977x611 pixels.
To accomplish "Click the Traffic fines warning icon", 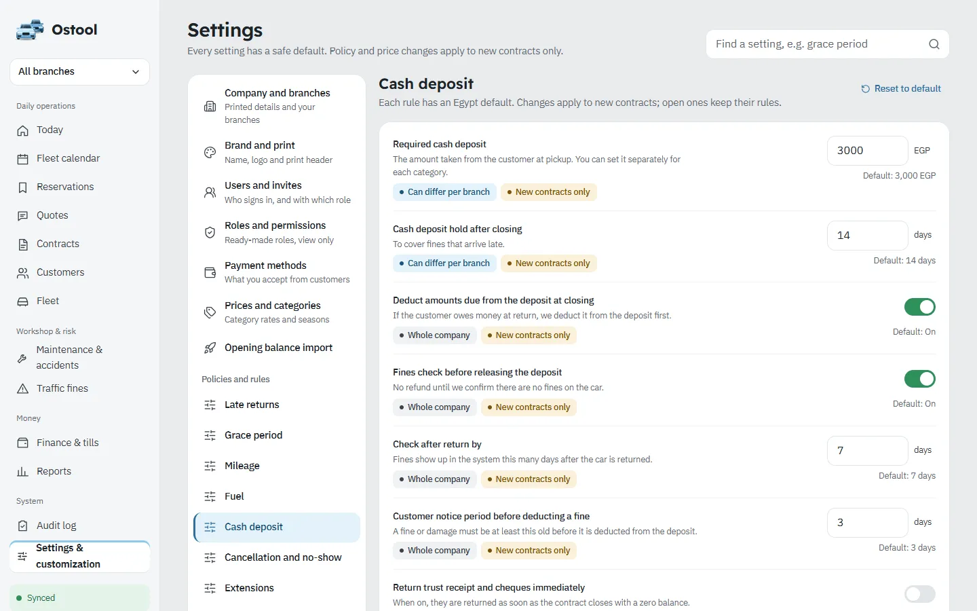I will coord(23,389).
